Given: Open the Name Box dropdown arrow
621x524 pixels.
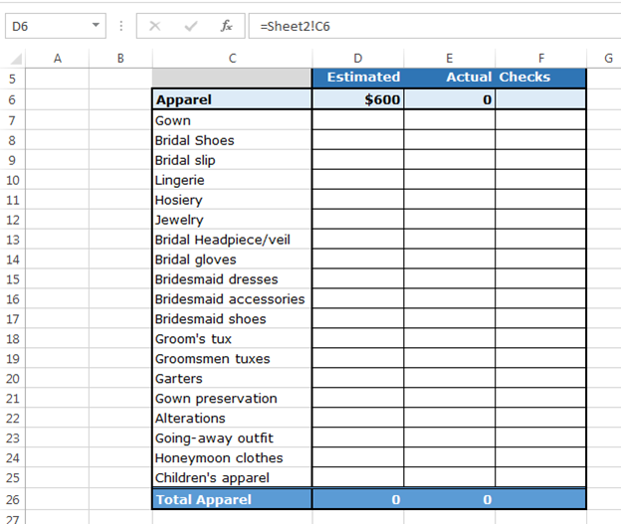Looking at the screenshot, I should pos(96,25).
